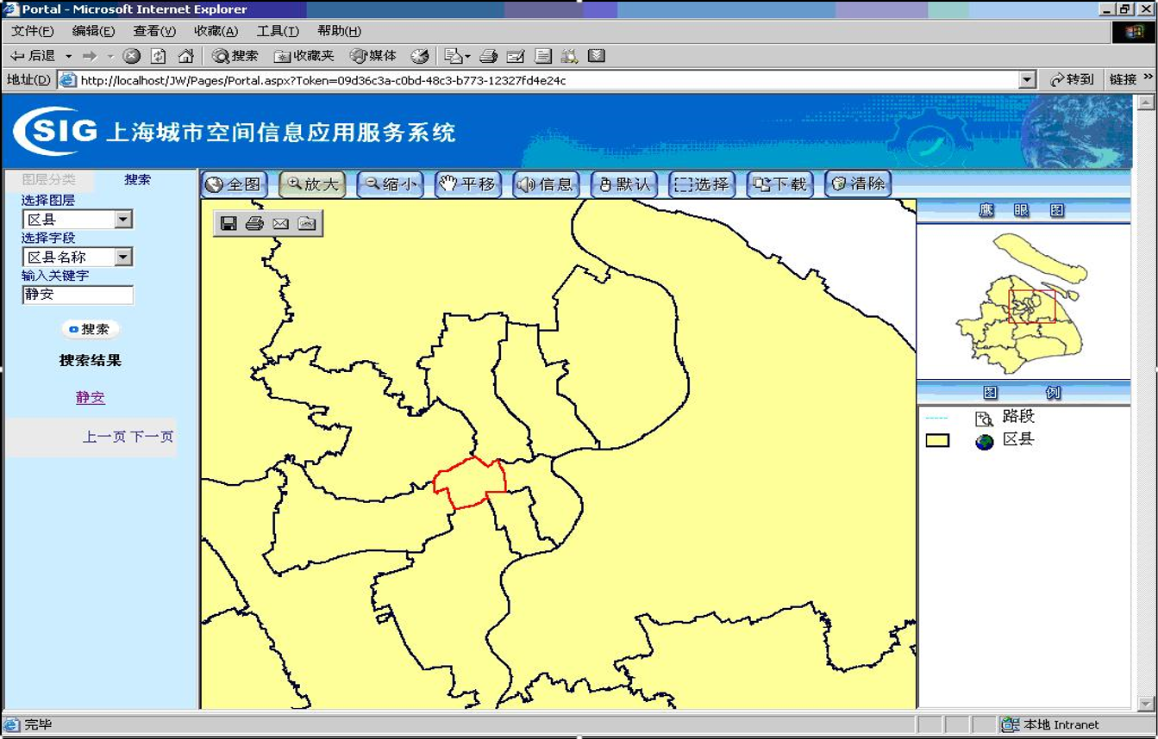Open the 静安 search result link
The image size is (1158, 739).
pos(91,398)
